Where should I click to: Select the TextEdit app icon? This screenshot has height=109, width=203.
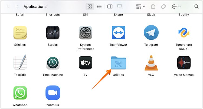click(x=20, y=62)
